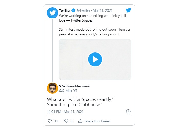Open S_SotiriosMaximos avatar picture
172x128 pixels.
(x=52, y=88)
